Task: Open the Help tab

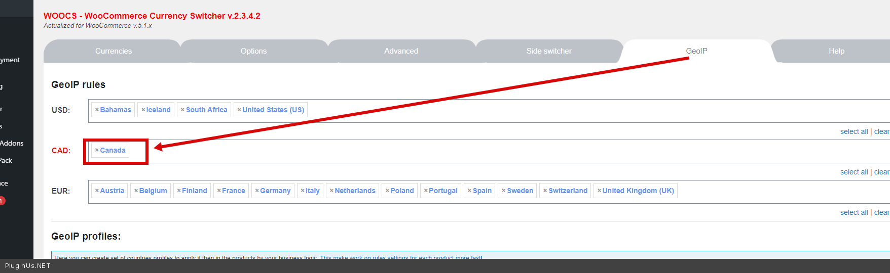Action: click(x=836, y=51)
